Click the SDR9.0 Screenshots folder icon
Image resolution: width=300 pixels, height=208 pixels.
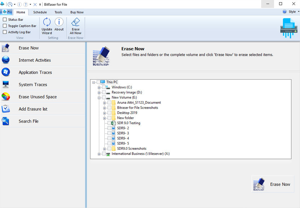click(x=114, y=149)
